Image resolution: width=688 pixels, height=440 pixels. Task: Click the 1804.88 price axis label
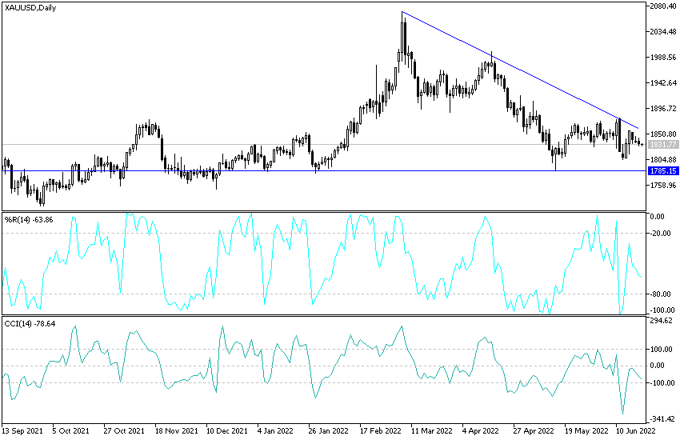tap(663, 160)
